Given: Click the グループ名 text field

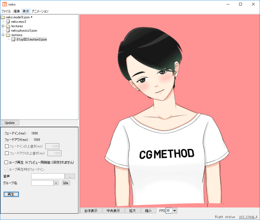Looking at the screenshot, I should 42,183.
